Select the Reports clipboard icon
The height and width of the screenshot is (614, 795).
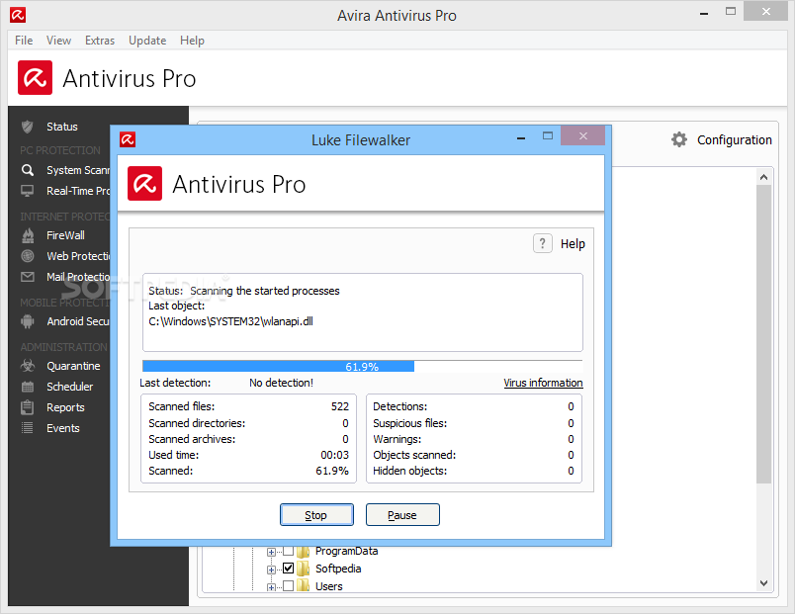(28, 407)
